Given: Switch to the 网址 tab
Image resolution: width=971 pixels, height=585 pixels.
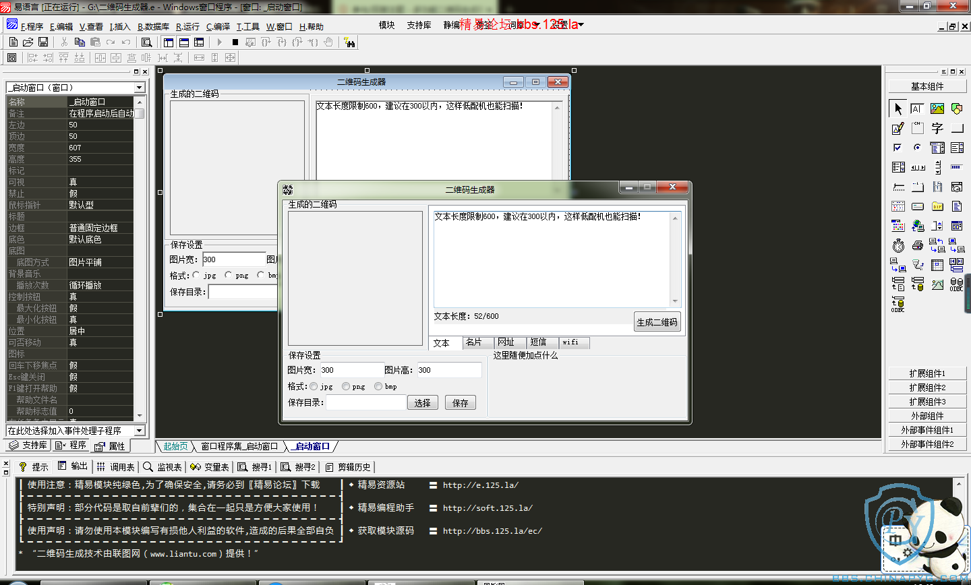Looking at the screenshot, I should pos(510,342).
